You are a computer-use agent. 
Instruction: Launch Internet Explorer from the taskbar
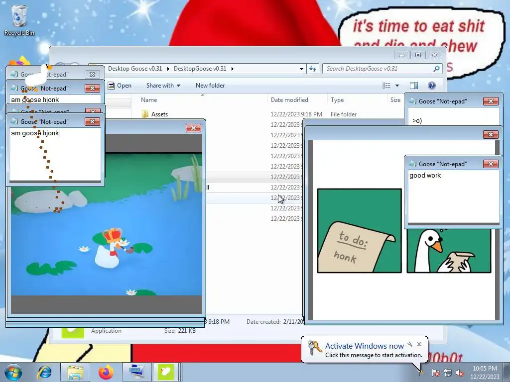tap(44, 372)
